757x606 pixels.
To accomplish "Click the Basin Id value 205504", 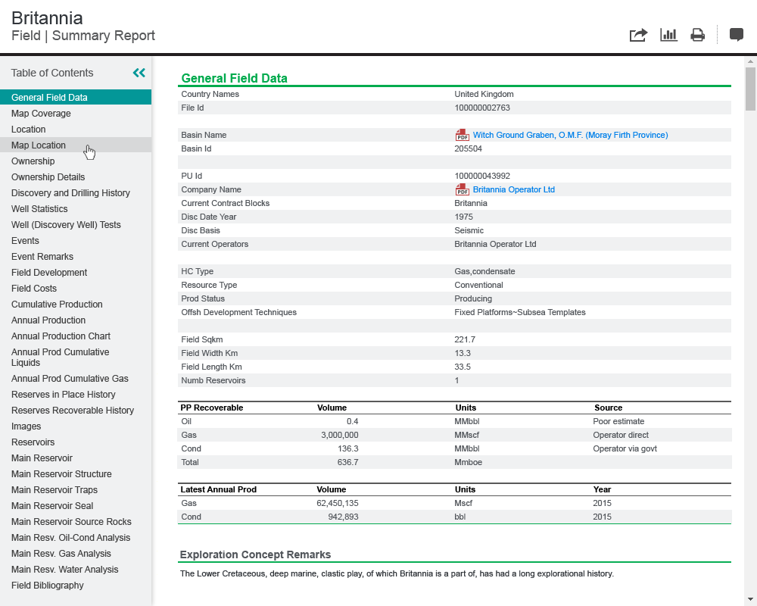I will [x=468, y=148].
